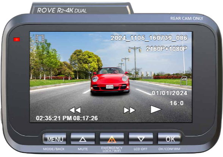This screenshot has height=157, width=223.
Task: Select the file name 2024_1105_160739_086
Action: point(149,38)
